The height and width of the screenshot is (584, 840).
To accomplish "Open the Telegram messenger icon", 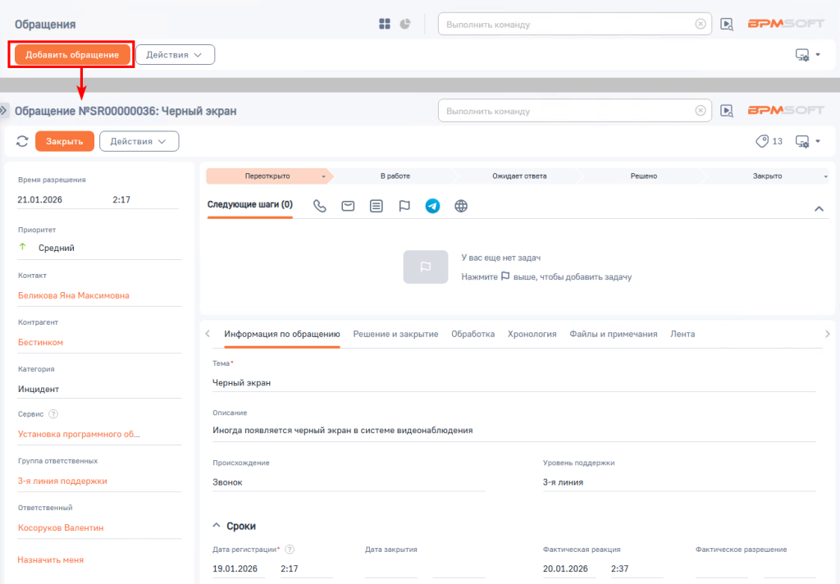I will coord(433,206).
